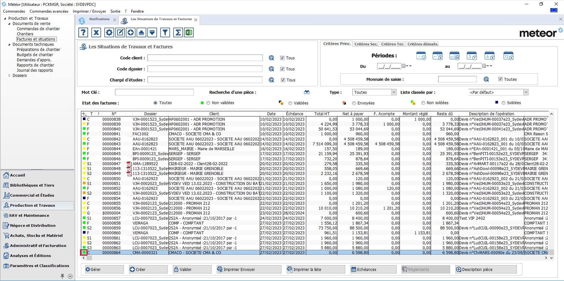The height and width of the screenshot is (281, 564).
Task: Open the gear settings toolbar icon
Action: pyautogui.click(x=109, y=32)
